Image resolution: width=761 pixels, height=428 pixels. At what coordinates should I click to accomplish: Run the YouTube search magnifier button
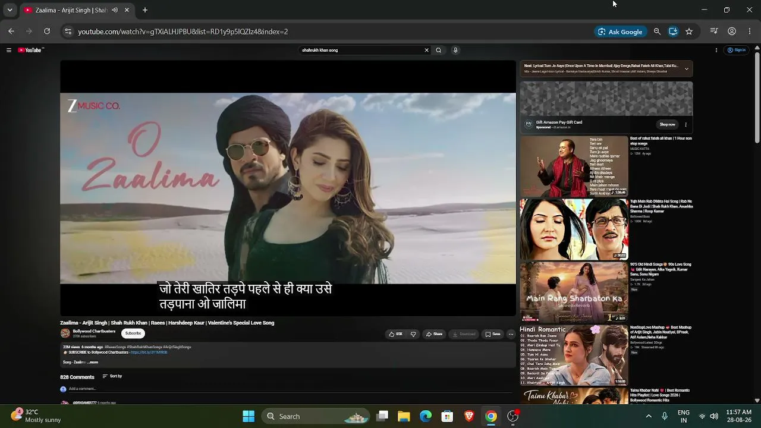pyautogui.click(x=439, y=51)
